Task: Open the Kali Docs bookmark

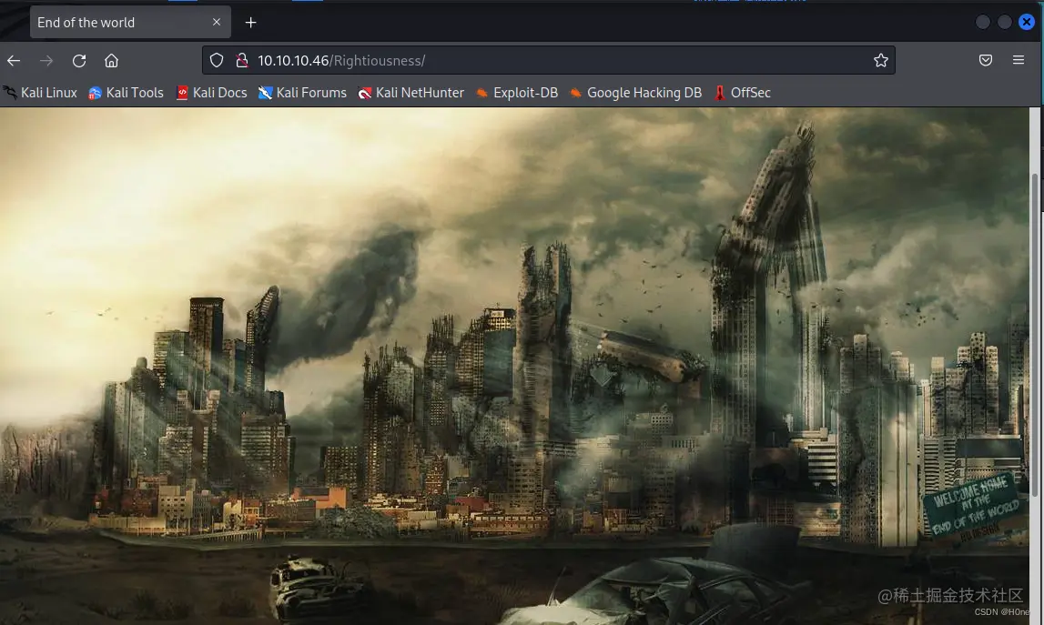Action: click(212, 93)
